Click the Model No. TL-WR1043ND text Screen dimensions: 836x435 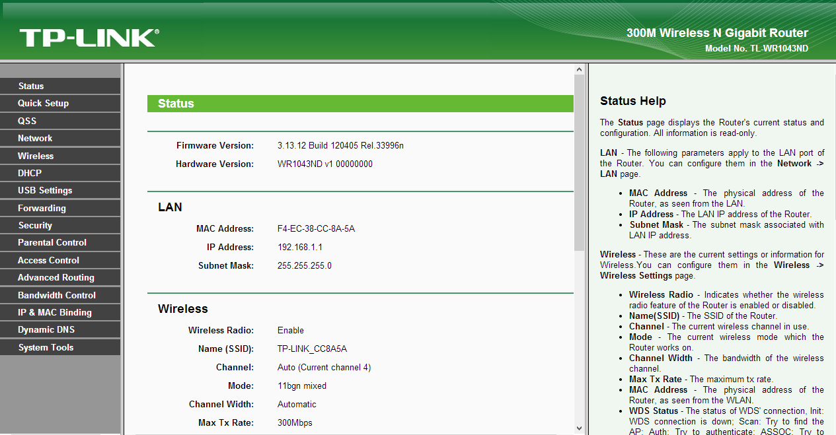coord(757,48)
